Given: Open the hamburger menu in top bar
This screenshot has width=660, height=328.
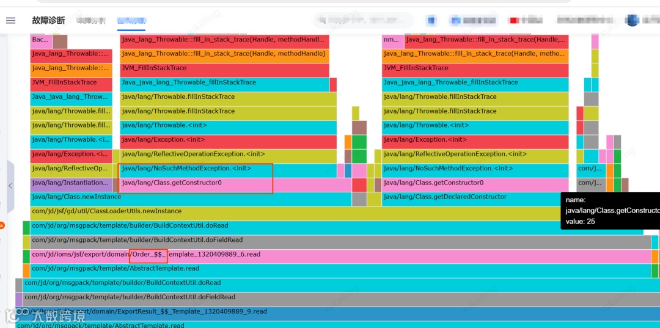Looking at the screenshot, I should pos(10,21).
